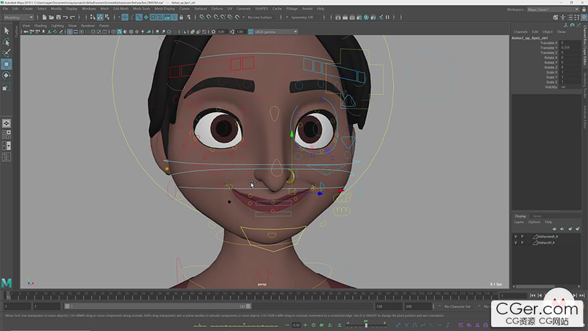
Task: Open the viewport Shading menu
Action: click(x=41, y=25)
